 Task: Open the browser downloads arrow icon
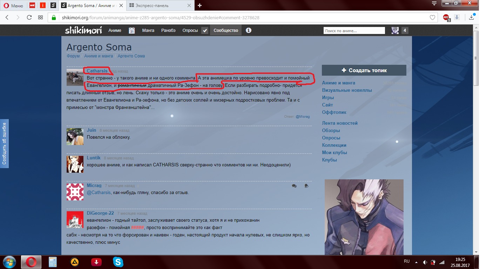(x=472, y=18)
